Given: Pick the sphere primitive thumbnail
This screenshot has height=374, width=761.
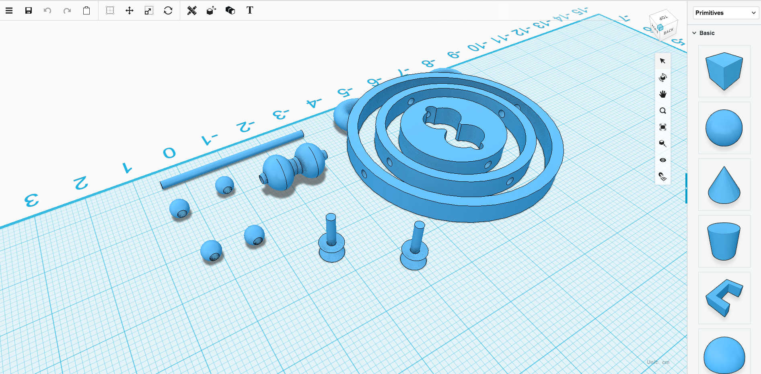Looking at the screenshot, I should [x=724, y=128].
